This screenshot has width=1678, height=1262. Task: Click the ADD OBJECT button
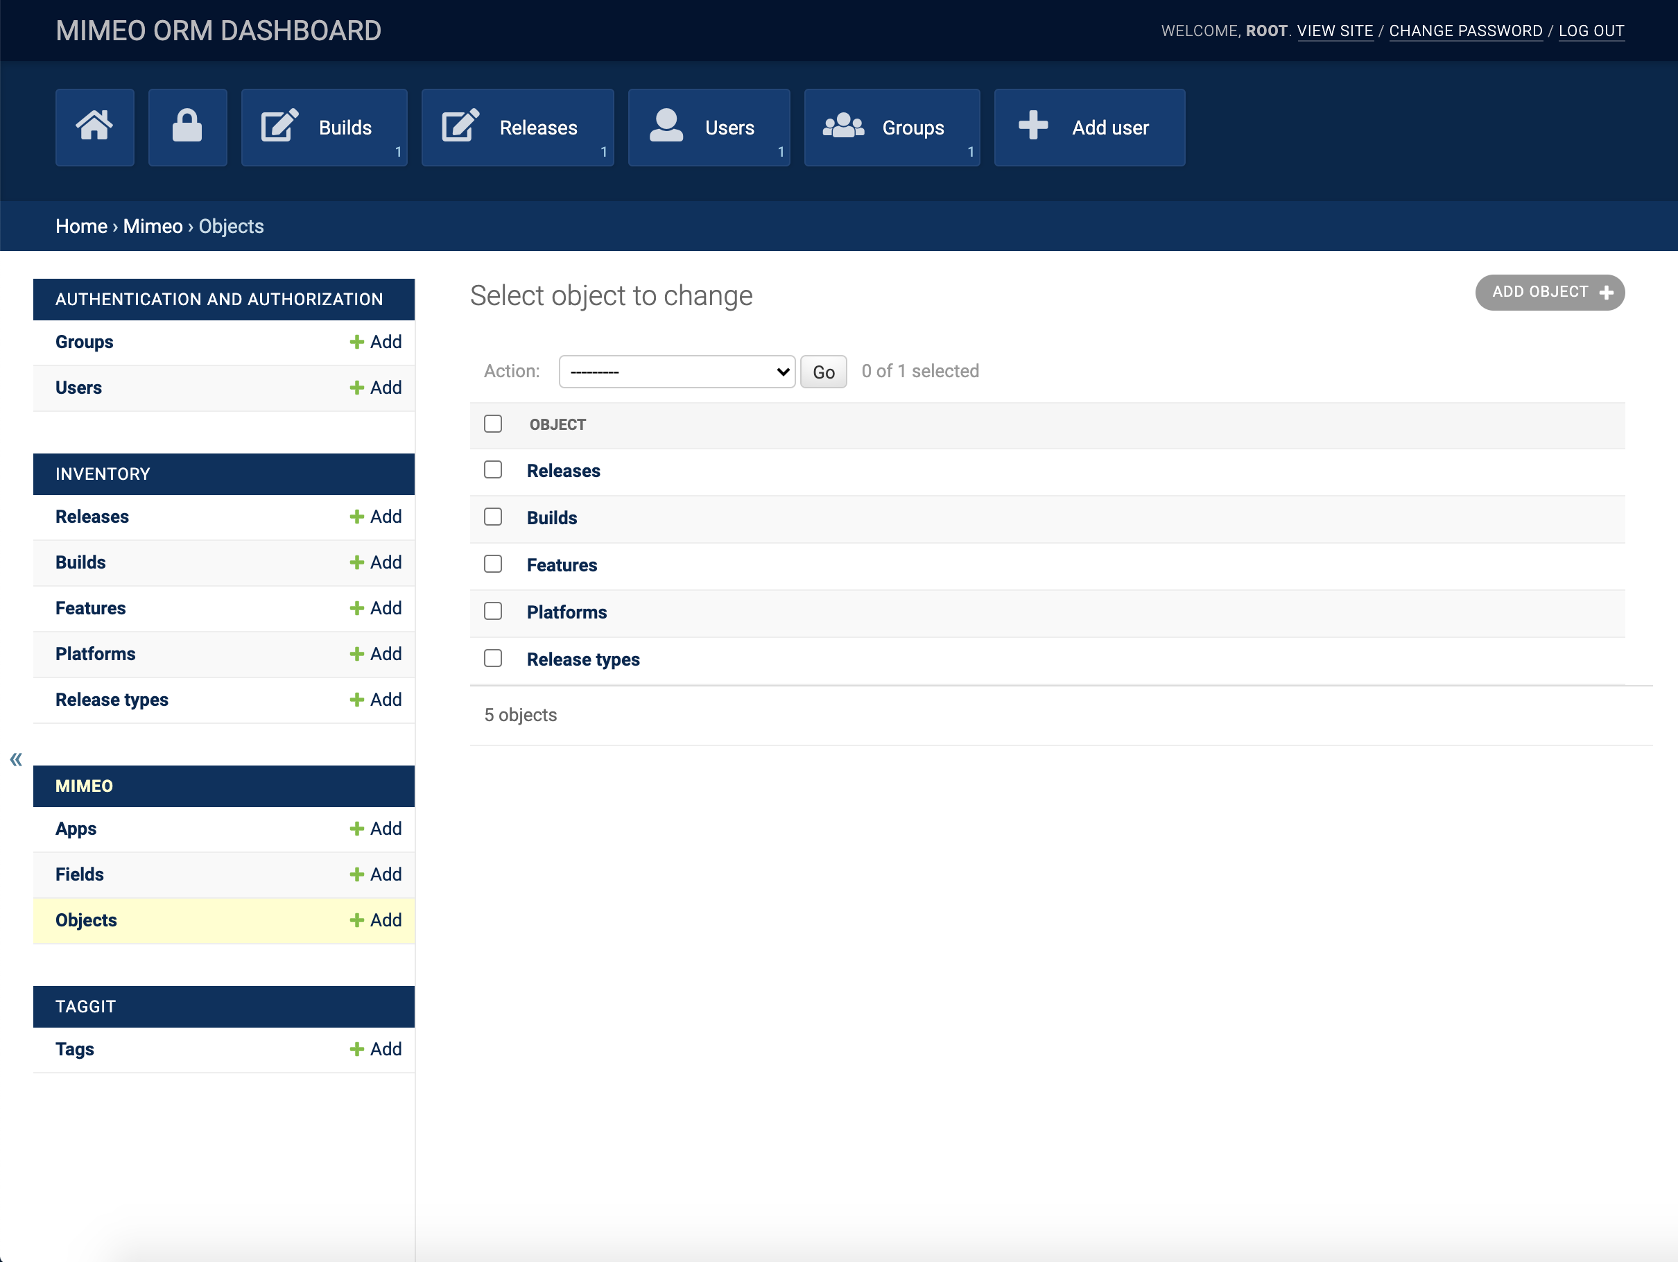[1549, 292]
